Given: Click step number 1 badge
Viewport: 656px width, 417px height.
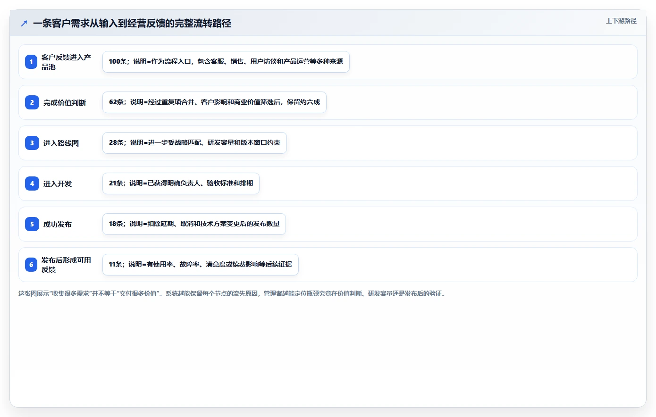Looking at the screenshot, I should (31, 62).
